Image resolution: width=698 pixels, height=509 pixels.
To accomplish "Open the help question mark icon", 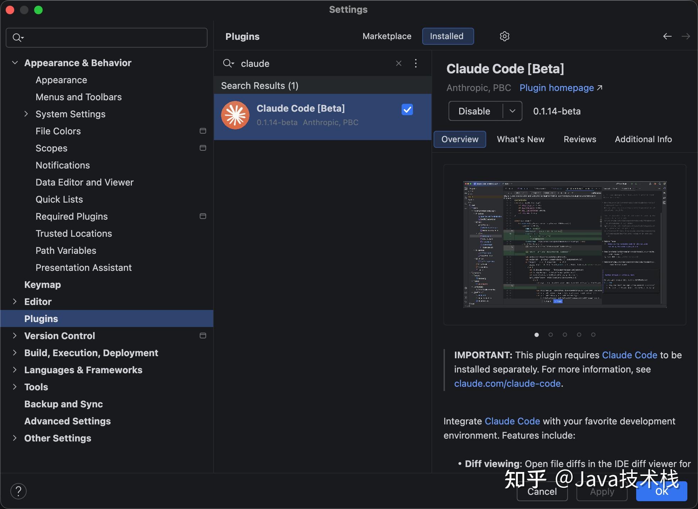I will [18, 491].
